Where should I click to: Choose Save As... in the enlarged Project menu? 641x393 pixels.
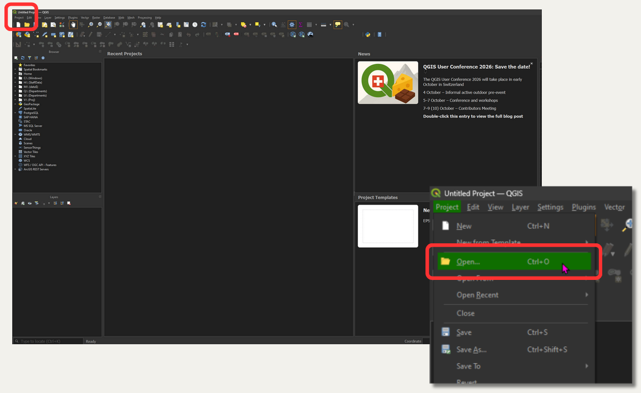click(x=515, y=350)
